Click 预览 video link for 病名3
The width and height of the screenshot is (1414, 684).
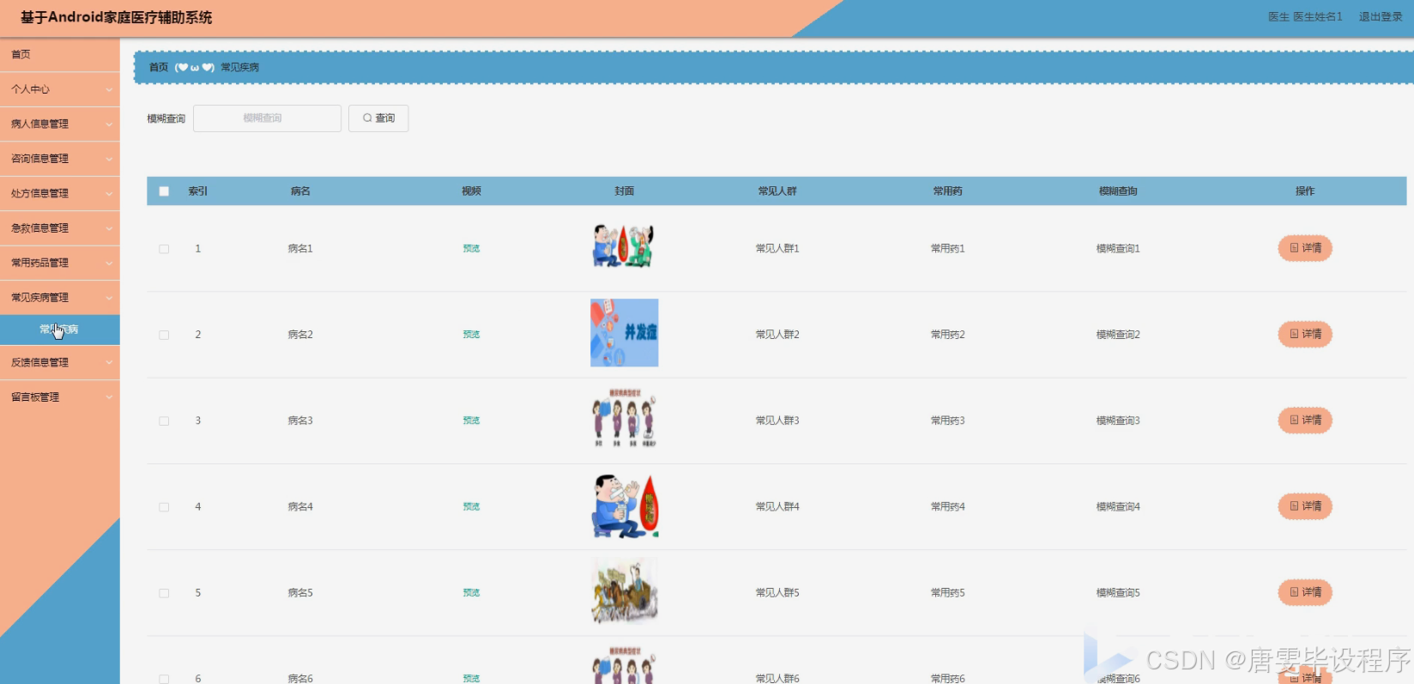pyautogui.click(x=471, y=421)
